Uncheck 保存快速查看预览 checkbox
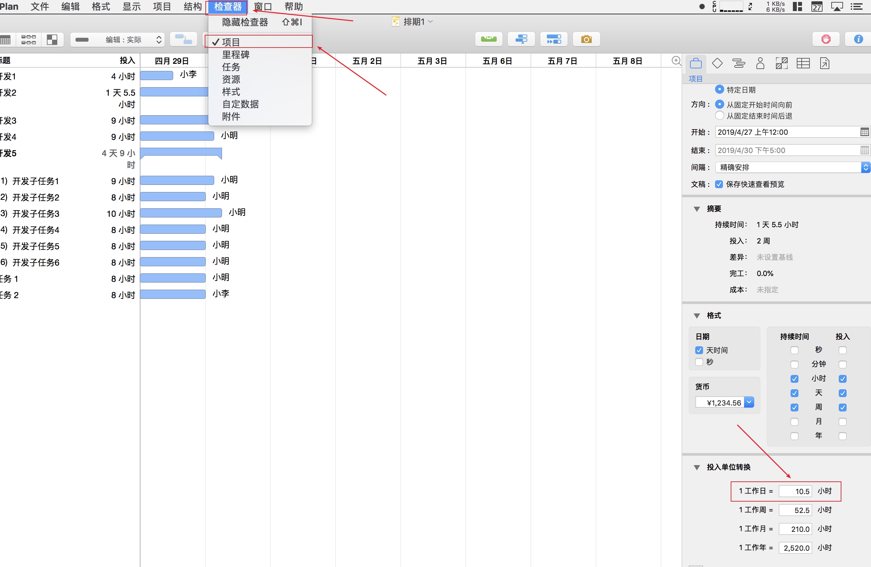This screenshot has height=567, width=871. pyautogui.click(x=719, y=184)
